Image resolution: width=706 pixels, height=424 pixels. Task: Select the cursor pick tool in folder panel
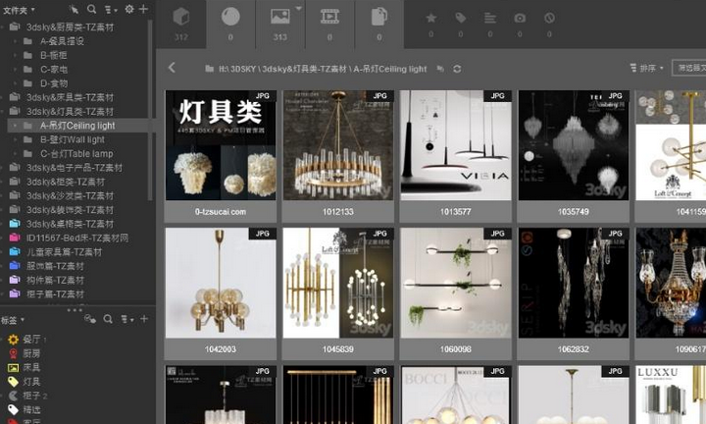tap(74, 9)
